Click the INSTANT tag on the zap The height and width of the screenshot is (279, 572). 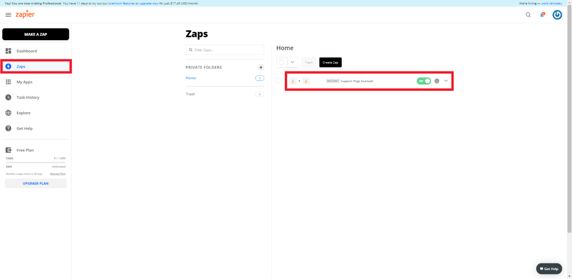[333, 81]
